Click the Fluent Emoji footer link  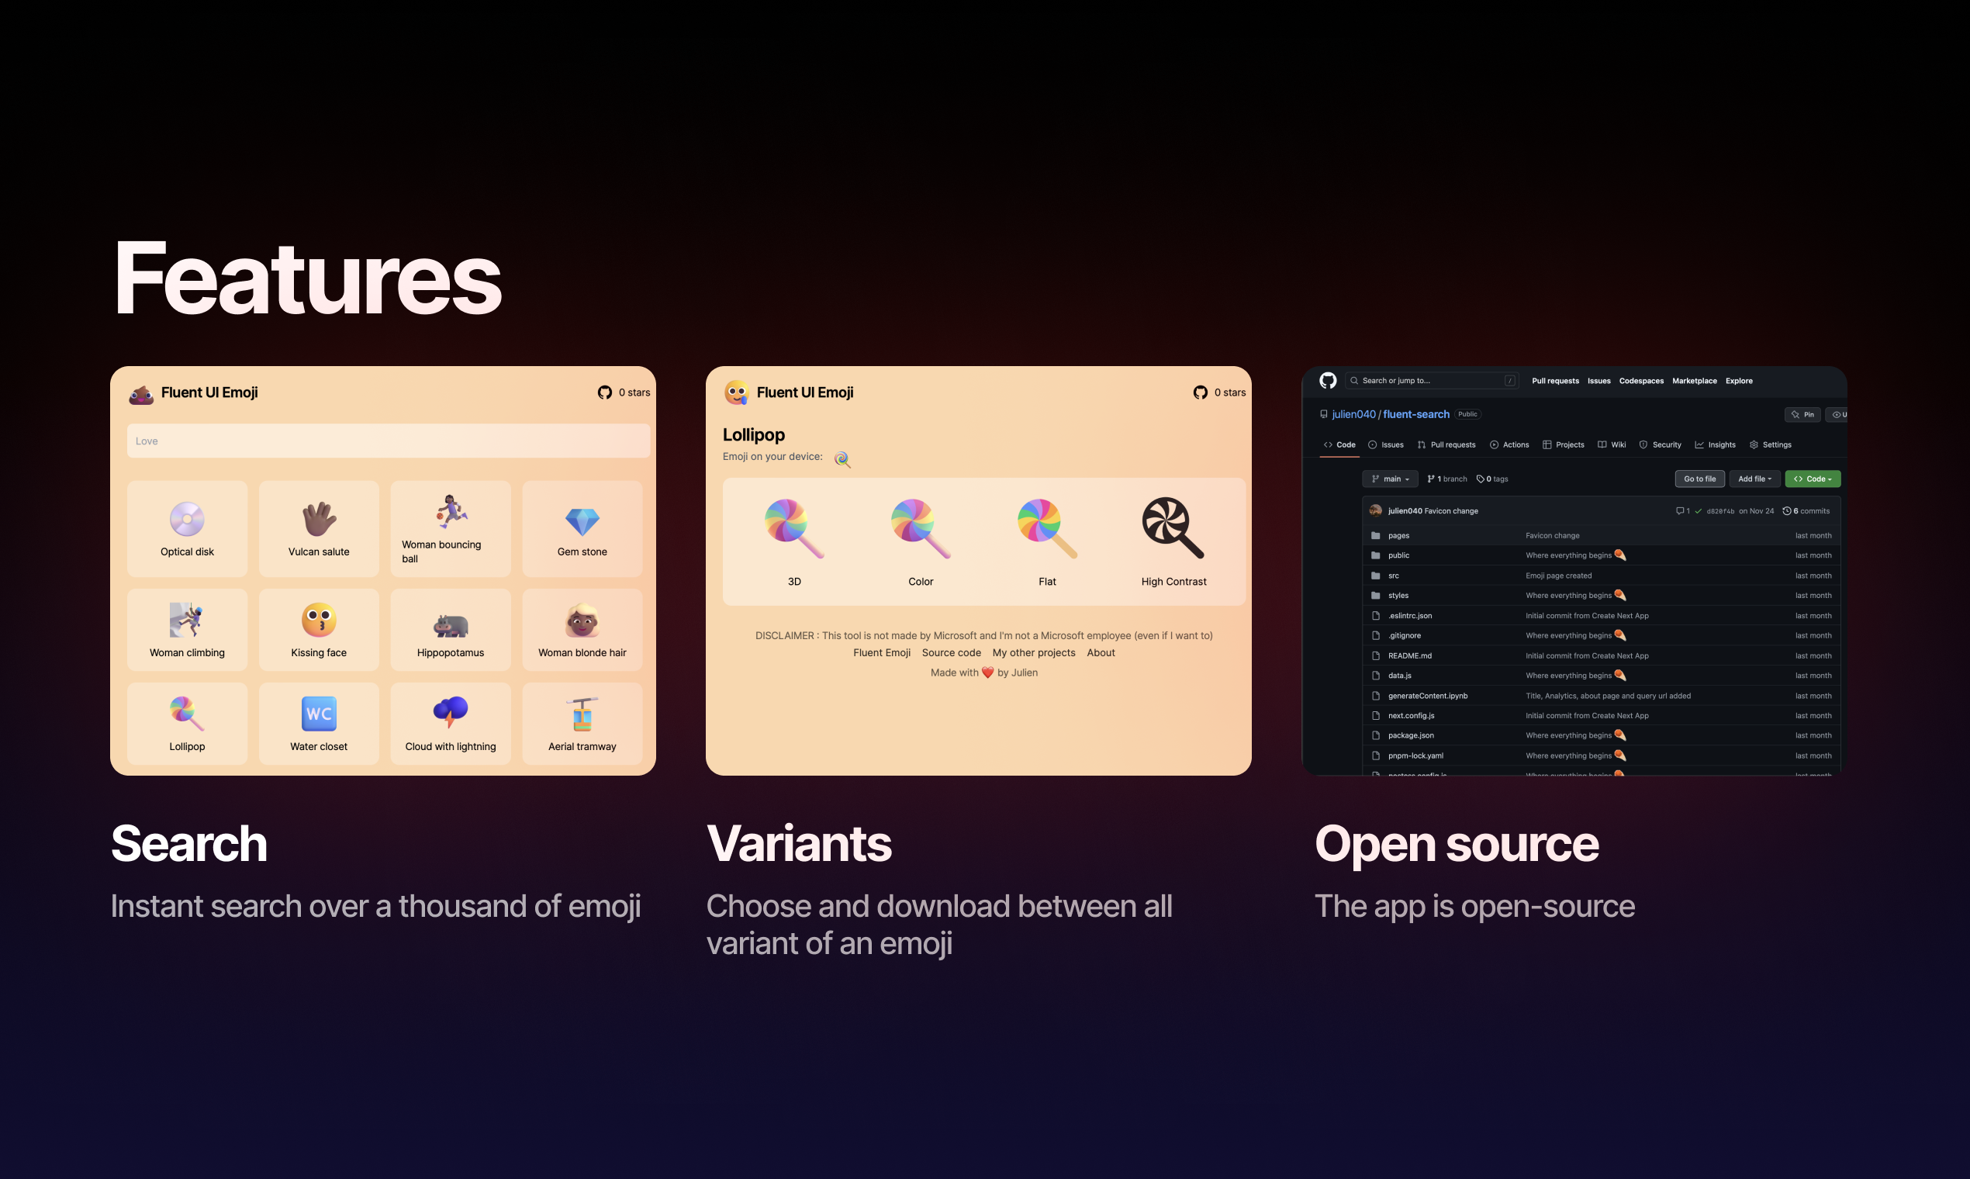coord(882,652)
